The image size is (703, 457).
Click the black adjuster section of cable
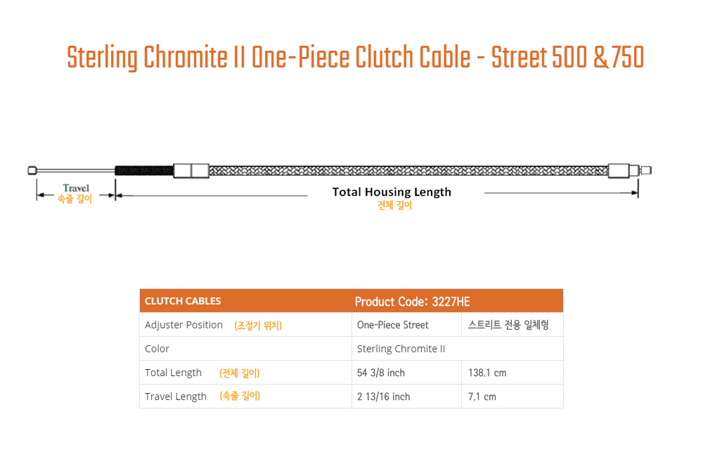coord(144,170)
